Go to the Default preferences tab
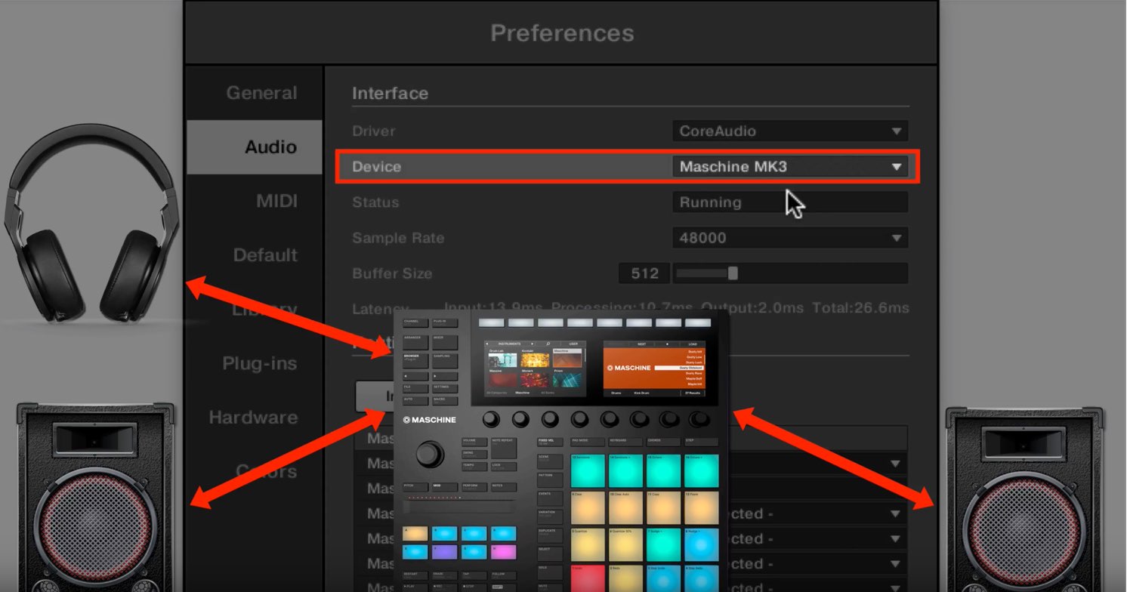The height and width of the screenshot is (592, 1127). pyautogui.click(x=255, y=255)
